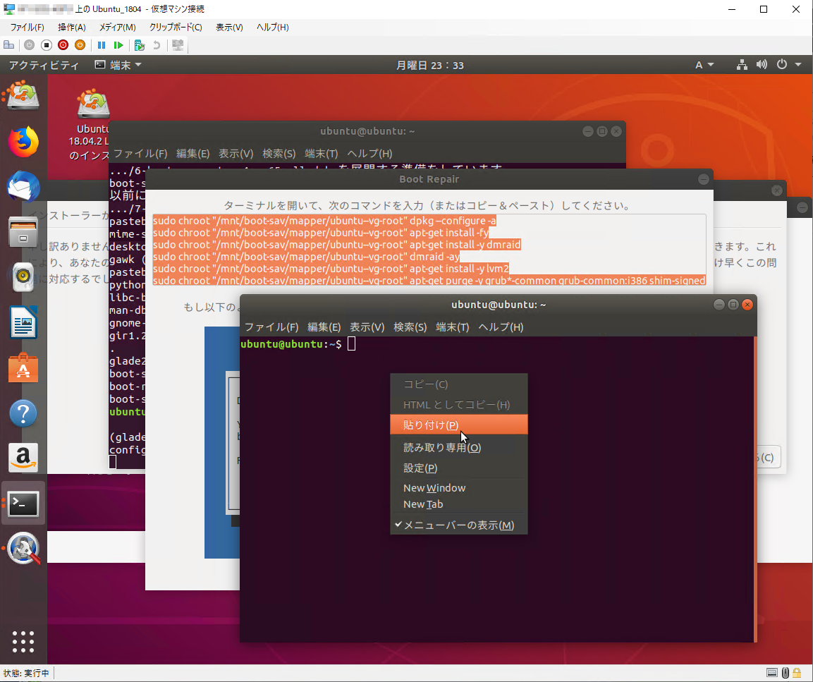Open 表示(V) menu of front terminal
Viewport: 813px width, 682px height.
coord(367,327)
